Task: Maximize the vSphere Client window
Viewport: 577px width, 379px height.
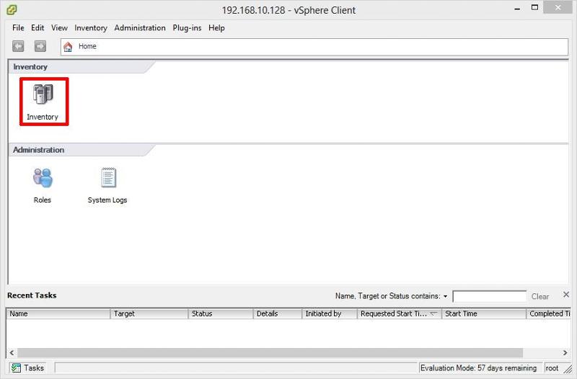Action: point(534,7)
